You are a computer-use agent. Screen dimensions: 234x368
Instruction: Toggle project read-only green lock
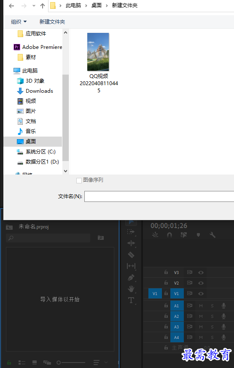[9, 363]
